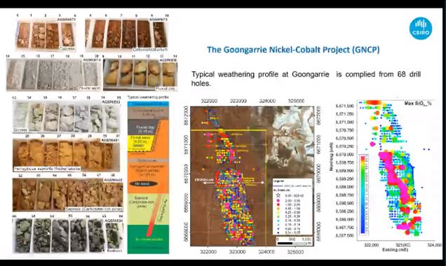This screenshot has width=446, height=266.
Task: Select the Goongarrie Nickel-Cobalt Project title
Action: [x=293, y=50]
